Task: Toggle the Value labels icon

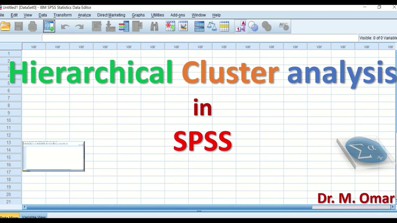Action: [241, 27]
